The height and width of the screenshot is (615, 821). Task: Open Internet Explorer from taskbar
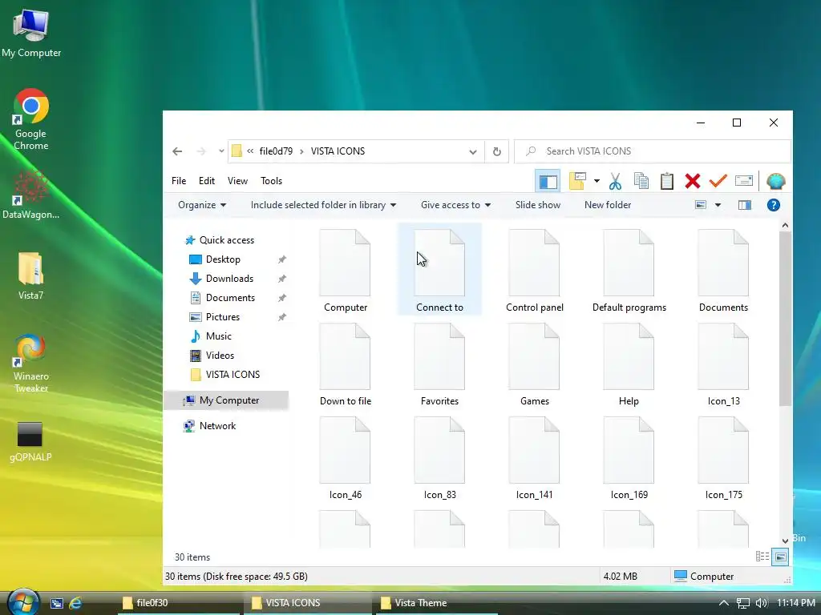click(76, 603)
